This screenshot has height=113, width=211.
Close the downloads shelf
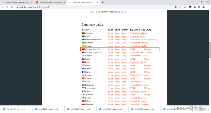pos(208,109)
